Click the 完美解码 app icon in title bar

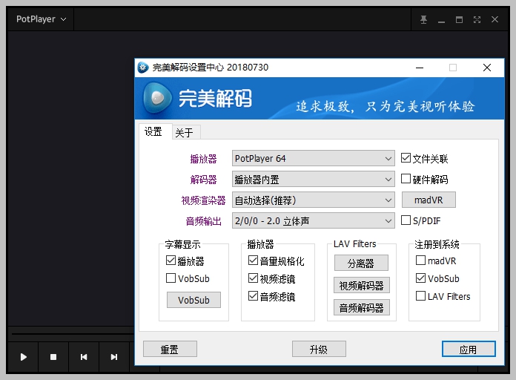pyautogui.click(x=143, y=68)
